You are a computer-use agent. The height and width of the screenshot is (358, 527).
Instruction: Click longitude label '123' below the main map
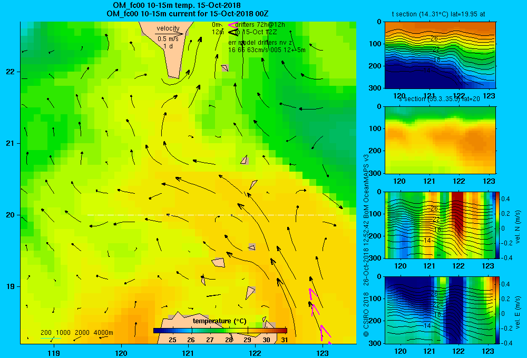pyautogui.click(x=323, y=353)
